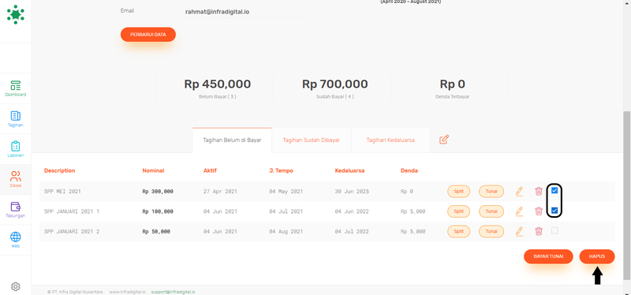Click the 30 Jun 2025 expiry date
This screenshot has width=631, height=295.
tap(351, 192)
